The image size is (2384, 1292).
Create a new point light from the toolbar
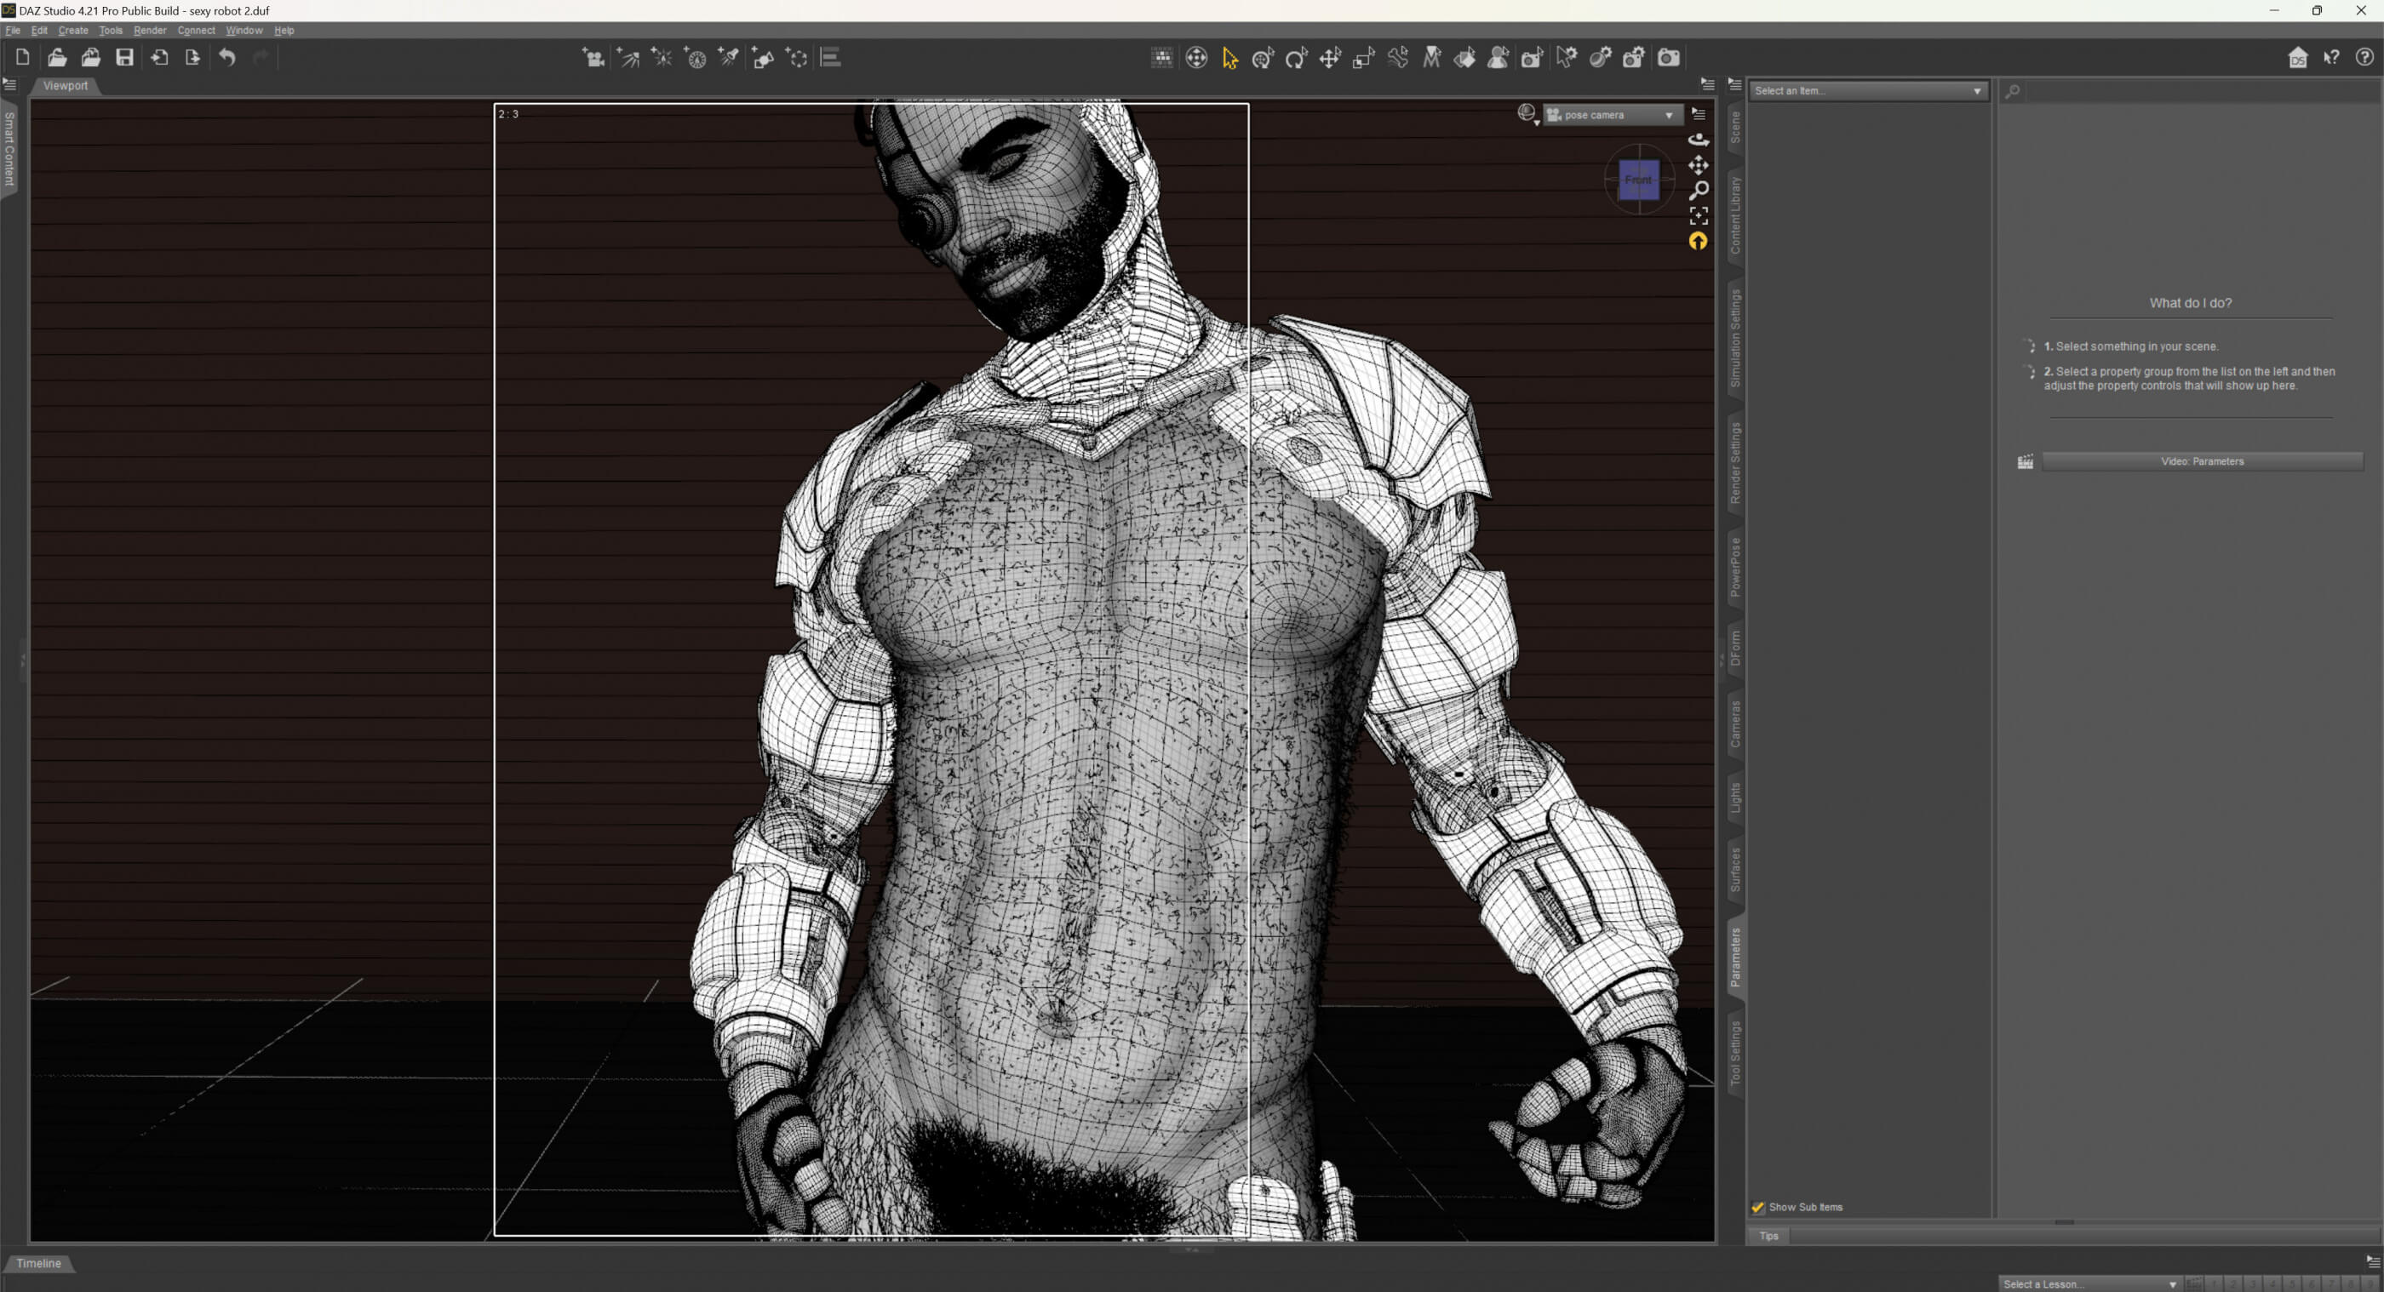(x=662, y=58)
